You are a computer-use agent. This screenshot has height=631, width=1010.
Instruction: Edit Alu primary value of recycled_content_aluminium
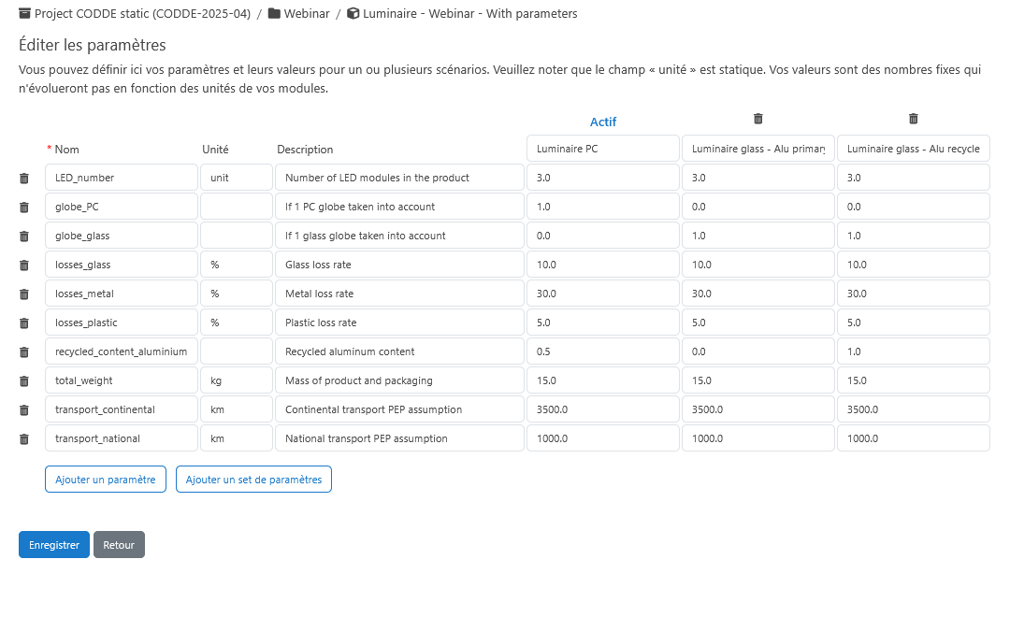tap(758, 351)
